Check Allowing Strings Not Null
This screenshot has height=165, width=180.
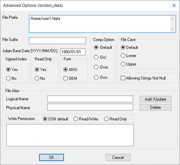point(123,78)
